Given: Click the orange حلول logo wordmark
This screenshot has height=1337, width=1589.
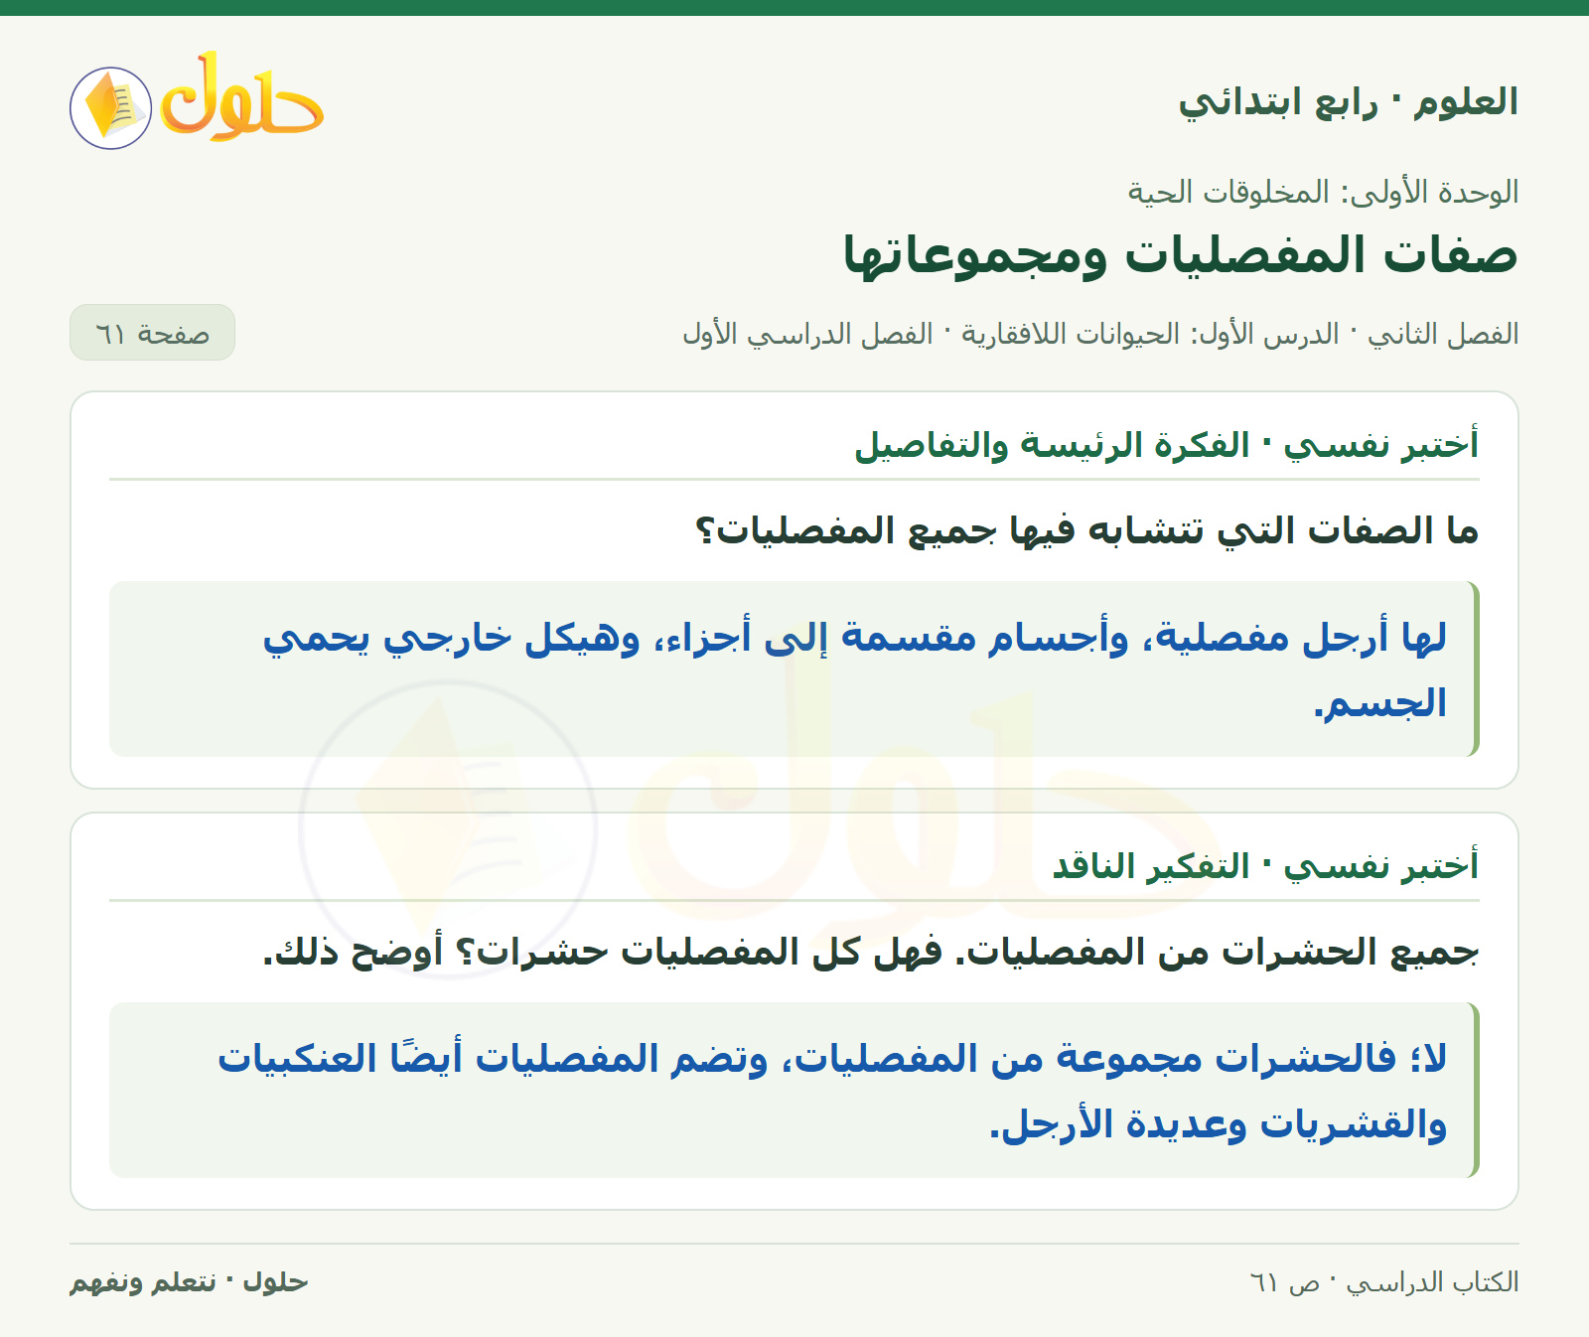Looking at the screenshot, I should pos(242,97).
